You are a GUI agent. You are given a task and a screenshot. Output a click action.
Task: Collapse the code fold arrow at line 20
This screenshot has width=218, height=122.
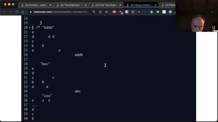coord(29,28)
